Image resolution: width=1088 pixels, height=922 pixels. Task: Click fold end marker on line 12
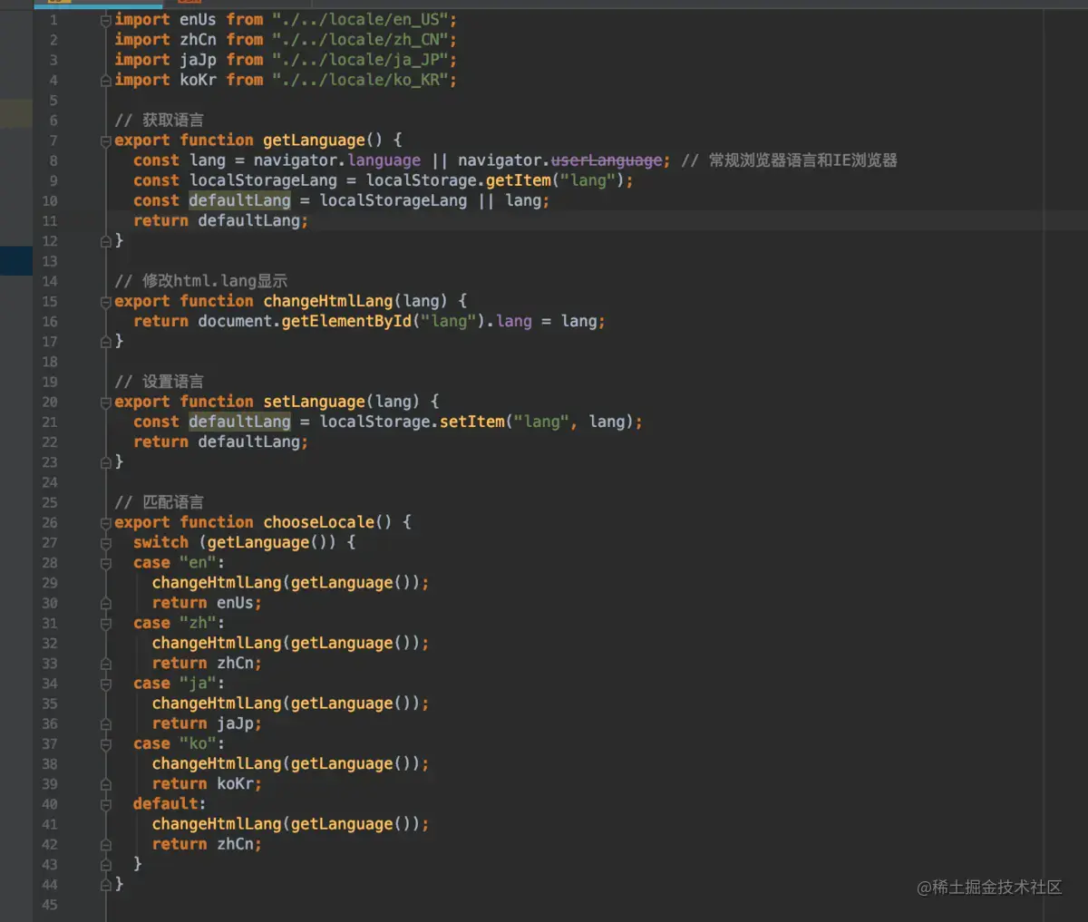(x=106, y=241)
